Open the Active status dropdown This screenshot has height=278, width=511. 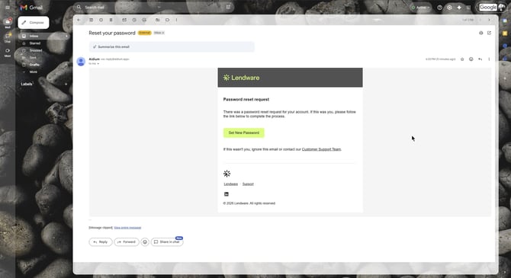(420, 8)
